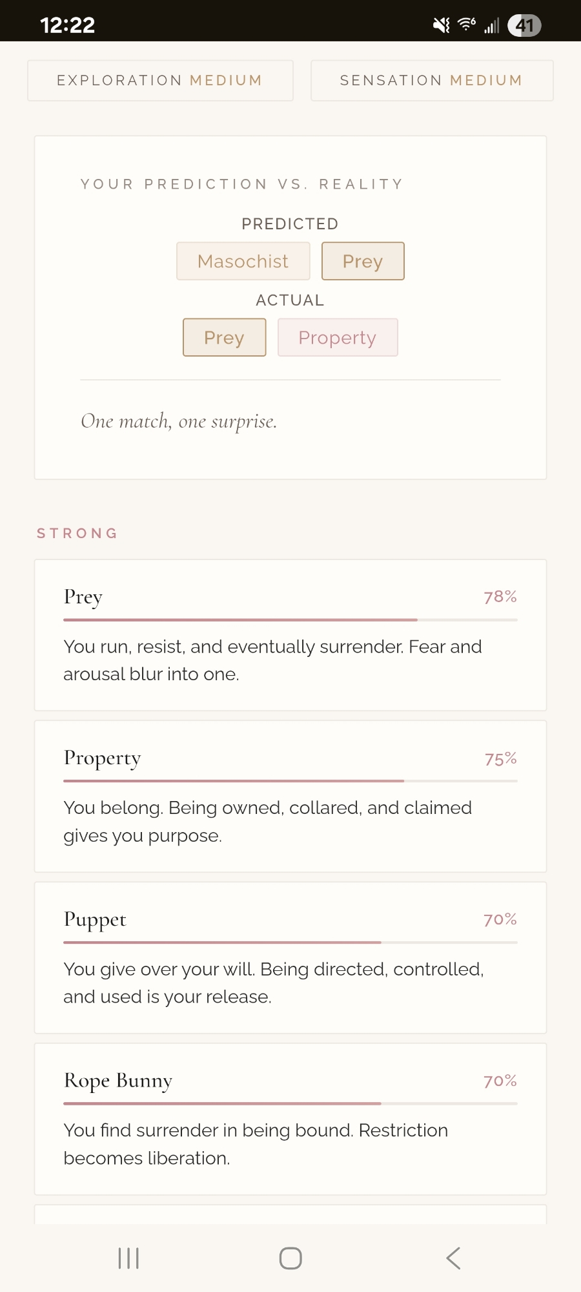Open the Prey result card description
The image size is (581, 1292).
point(272,660)
